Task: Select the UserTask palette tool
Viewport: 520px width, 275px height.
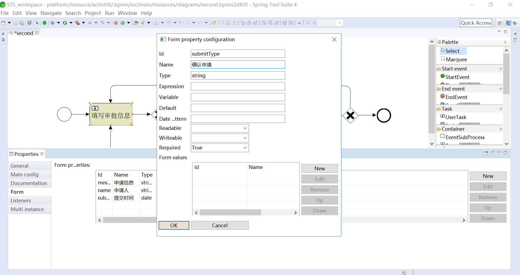Action: [x=453, y=117]
